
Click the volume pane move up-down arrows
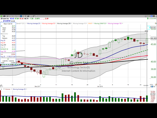pos(4,89)
